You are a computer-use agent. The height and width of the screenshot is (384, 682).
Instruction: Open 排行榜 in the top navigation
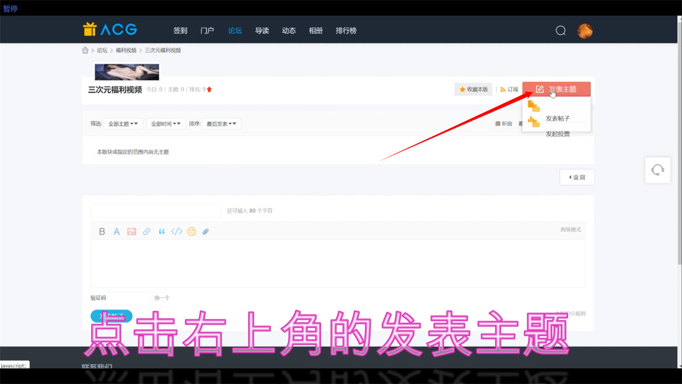(x=346, y=30)
